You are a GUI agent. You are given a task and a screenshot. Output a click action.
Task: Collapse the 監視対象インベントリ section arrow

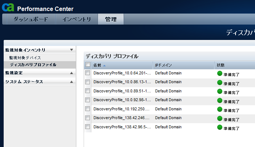72,50
